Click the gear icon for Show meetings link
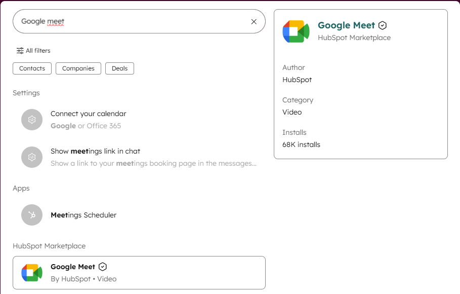Screen dimensions: 460x294 click(32, 157)
